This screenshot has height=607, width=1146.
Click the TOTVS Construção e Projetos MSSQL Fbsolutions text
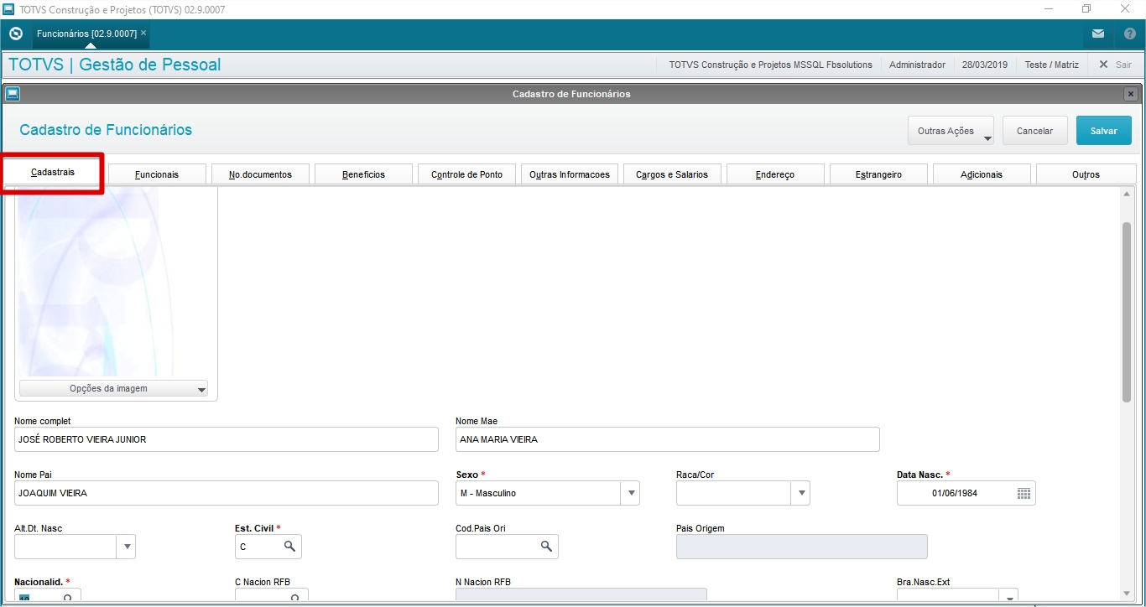(770, 65)
